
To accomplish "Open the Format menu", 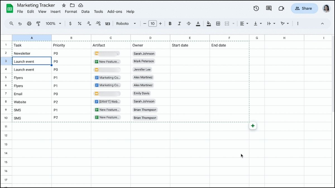I will [x=71, y=12].
